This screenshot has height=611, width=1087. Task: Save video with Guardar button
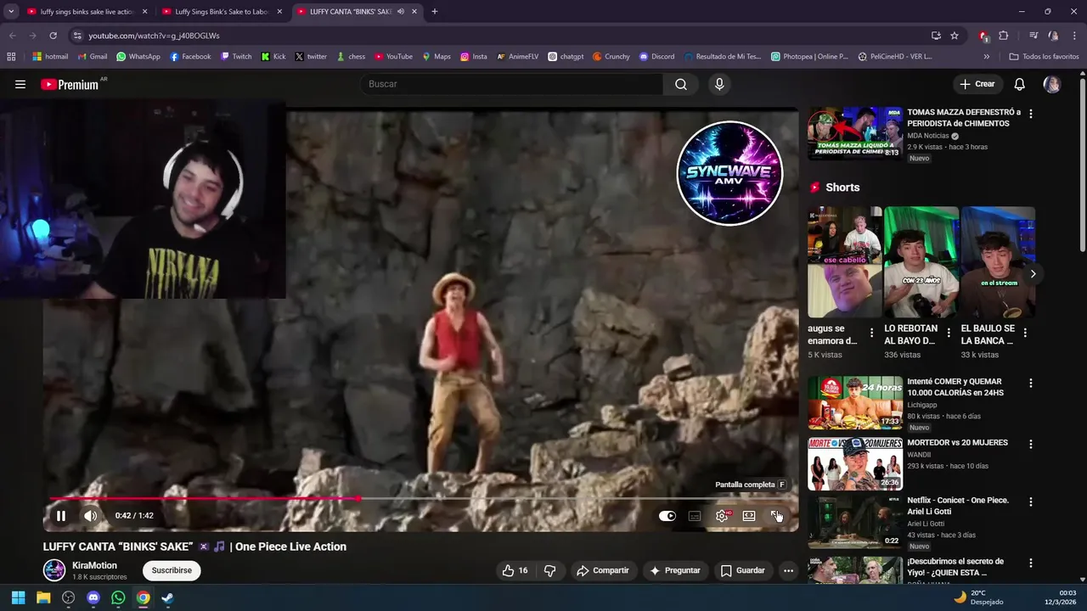[743, 570]
